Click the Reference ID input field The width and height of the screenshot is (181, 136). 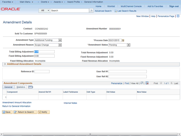42,71
